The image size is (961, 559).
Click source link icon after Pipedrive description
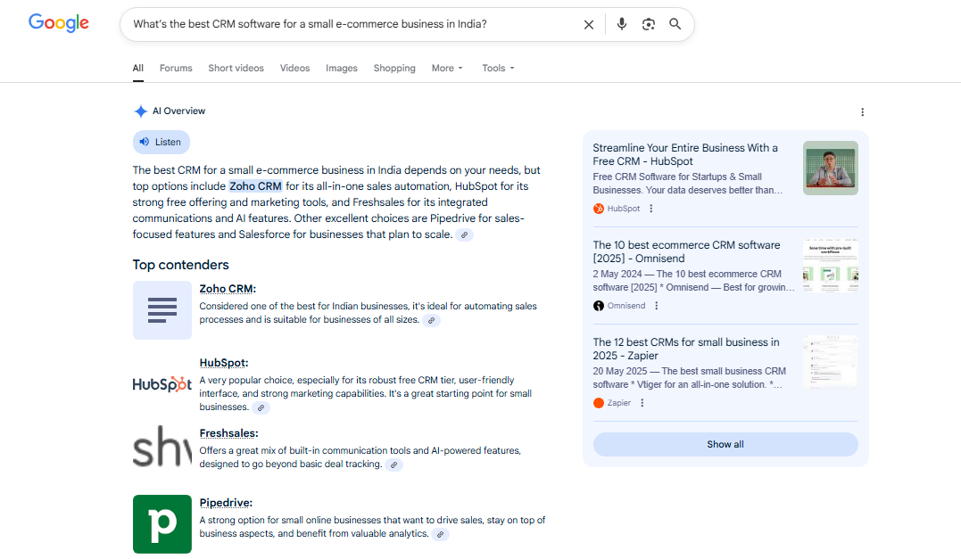pos(440,535)
